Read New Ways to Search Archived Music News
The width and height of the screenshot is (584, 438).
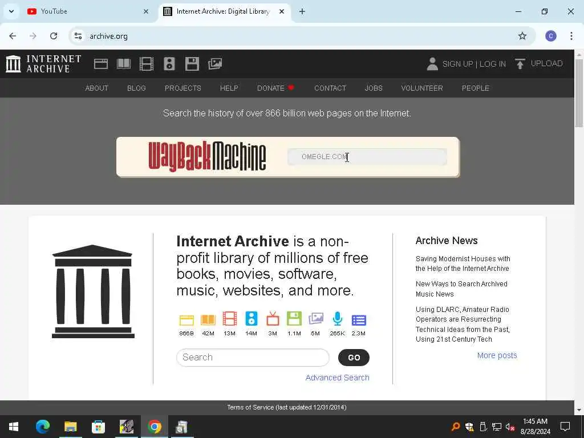pos(461,289)
